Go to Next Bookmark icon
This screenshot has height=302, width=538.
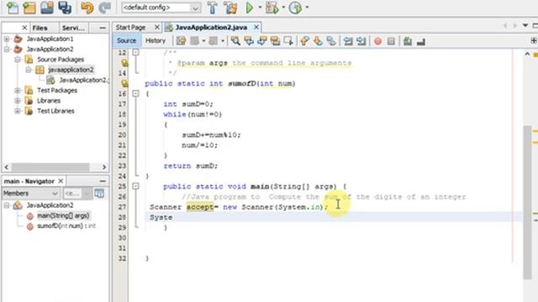318,41
